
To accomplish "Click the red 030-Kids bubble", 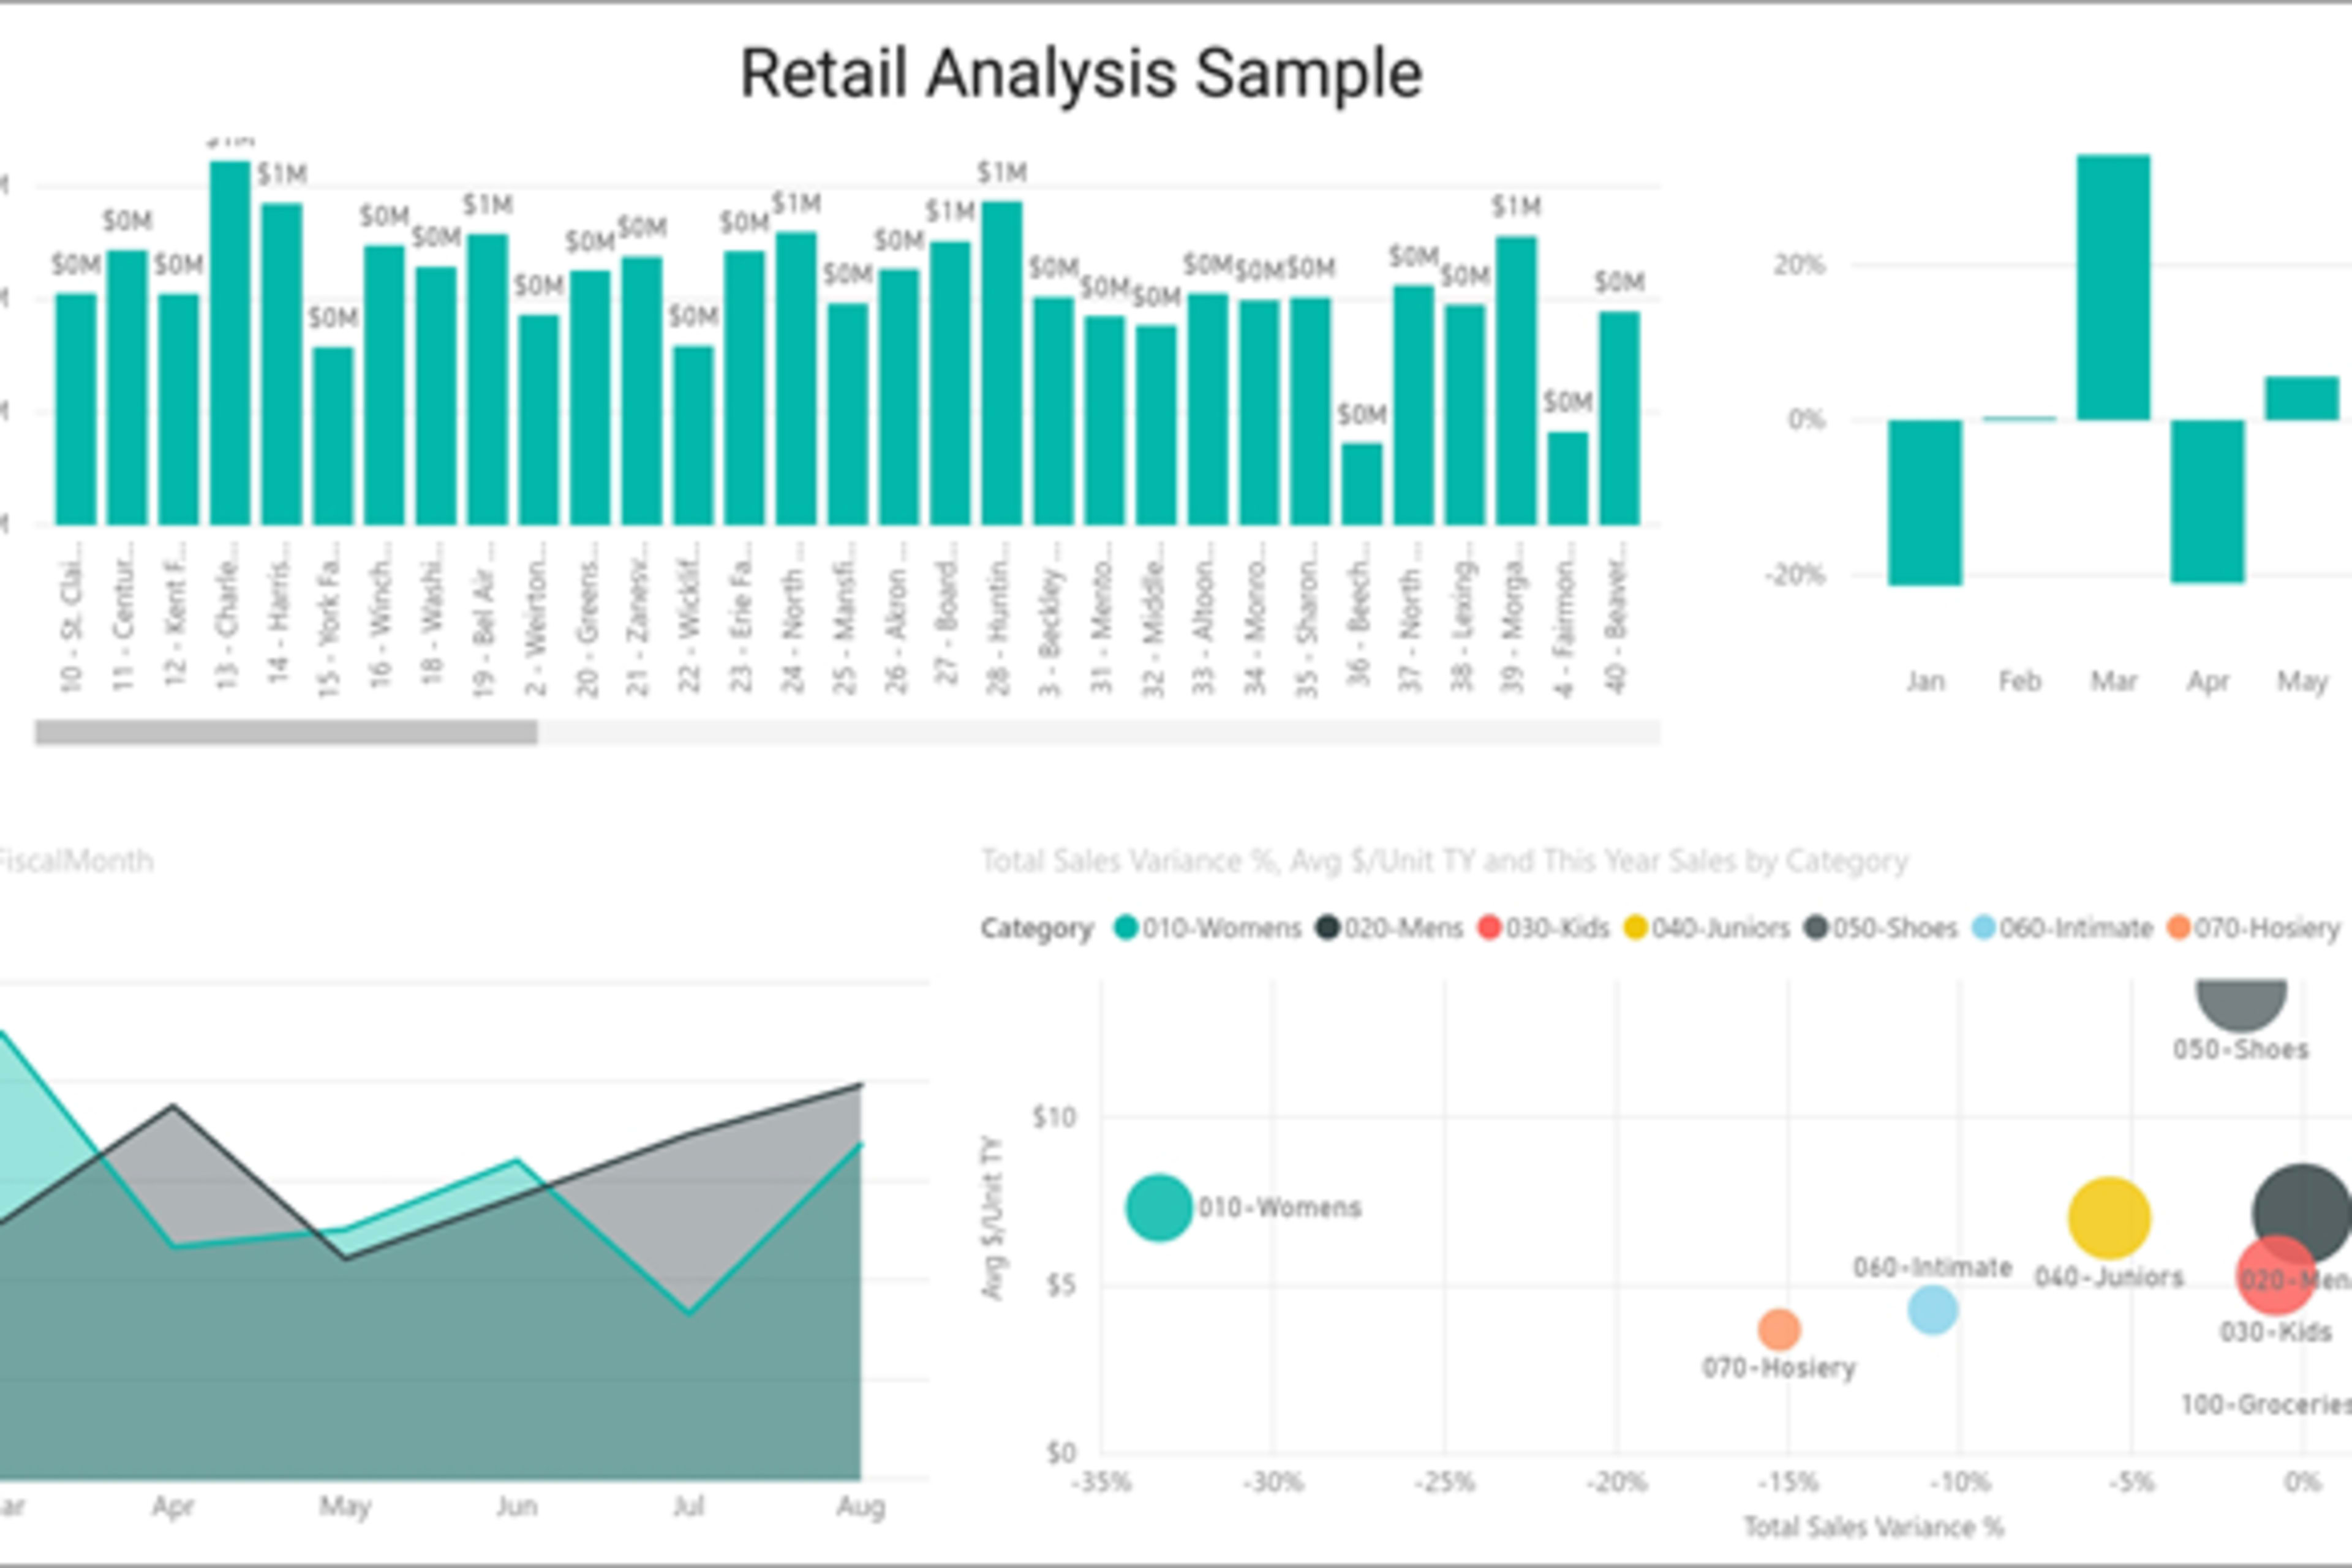I will click(x=2276, y=1276).
